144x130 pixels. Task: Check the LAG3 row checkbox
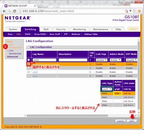[28, 72]
